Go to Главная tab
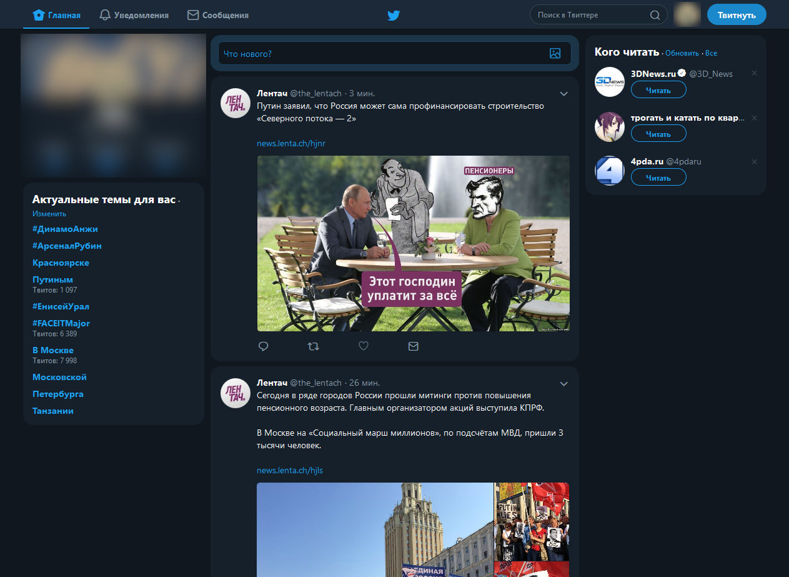The height and width of the screenshot is (577, 789). 56,15
